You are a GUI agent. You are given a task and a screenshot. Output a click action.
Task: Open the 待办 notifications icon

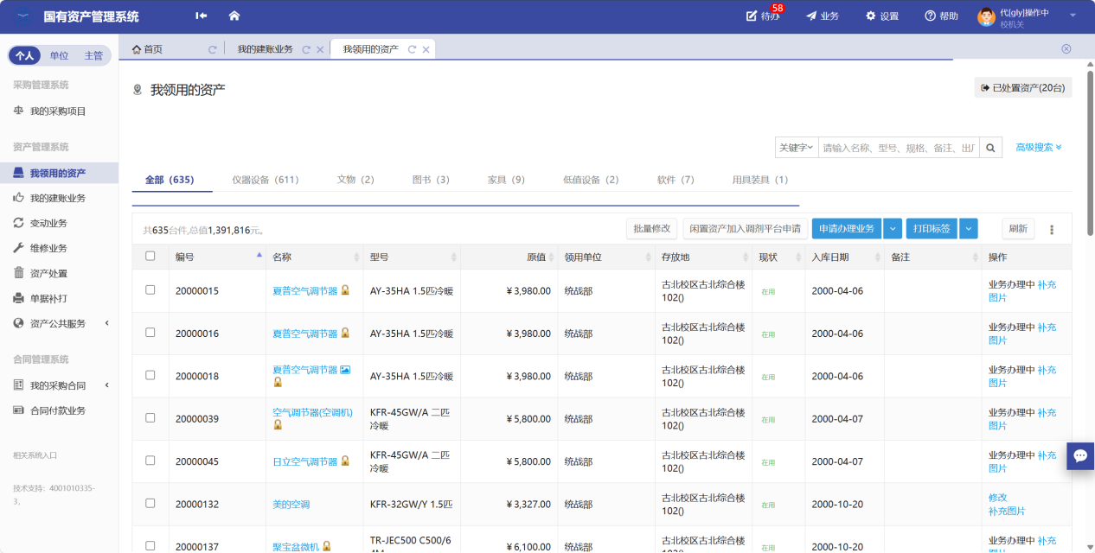point(752,16)
